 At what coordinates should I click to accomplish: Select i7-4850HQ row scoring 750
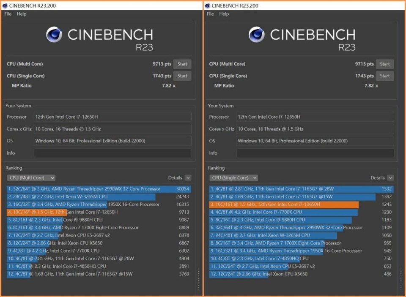302,259
